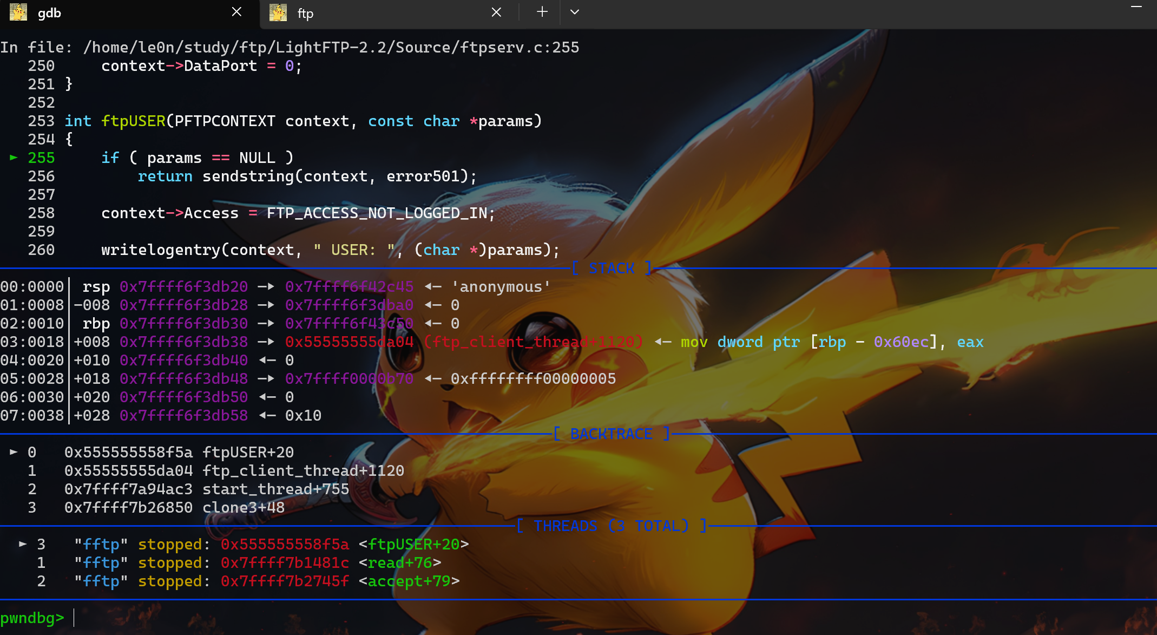This screenshot has height=635, width=1157.
Task: Click thread 2 '<accept+79>' symbol
Action: pos(409,581)
